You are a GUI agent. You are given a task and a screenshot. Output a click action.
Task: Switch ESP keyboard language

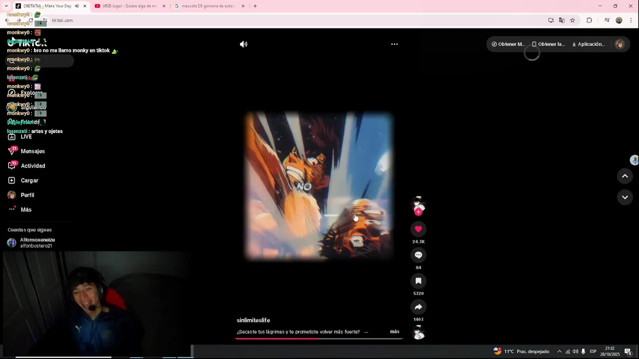(593, 352)
